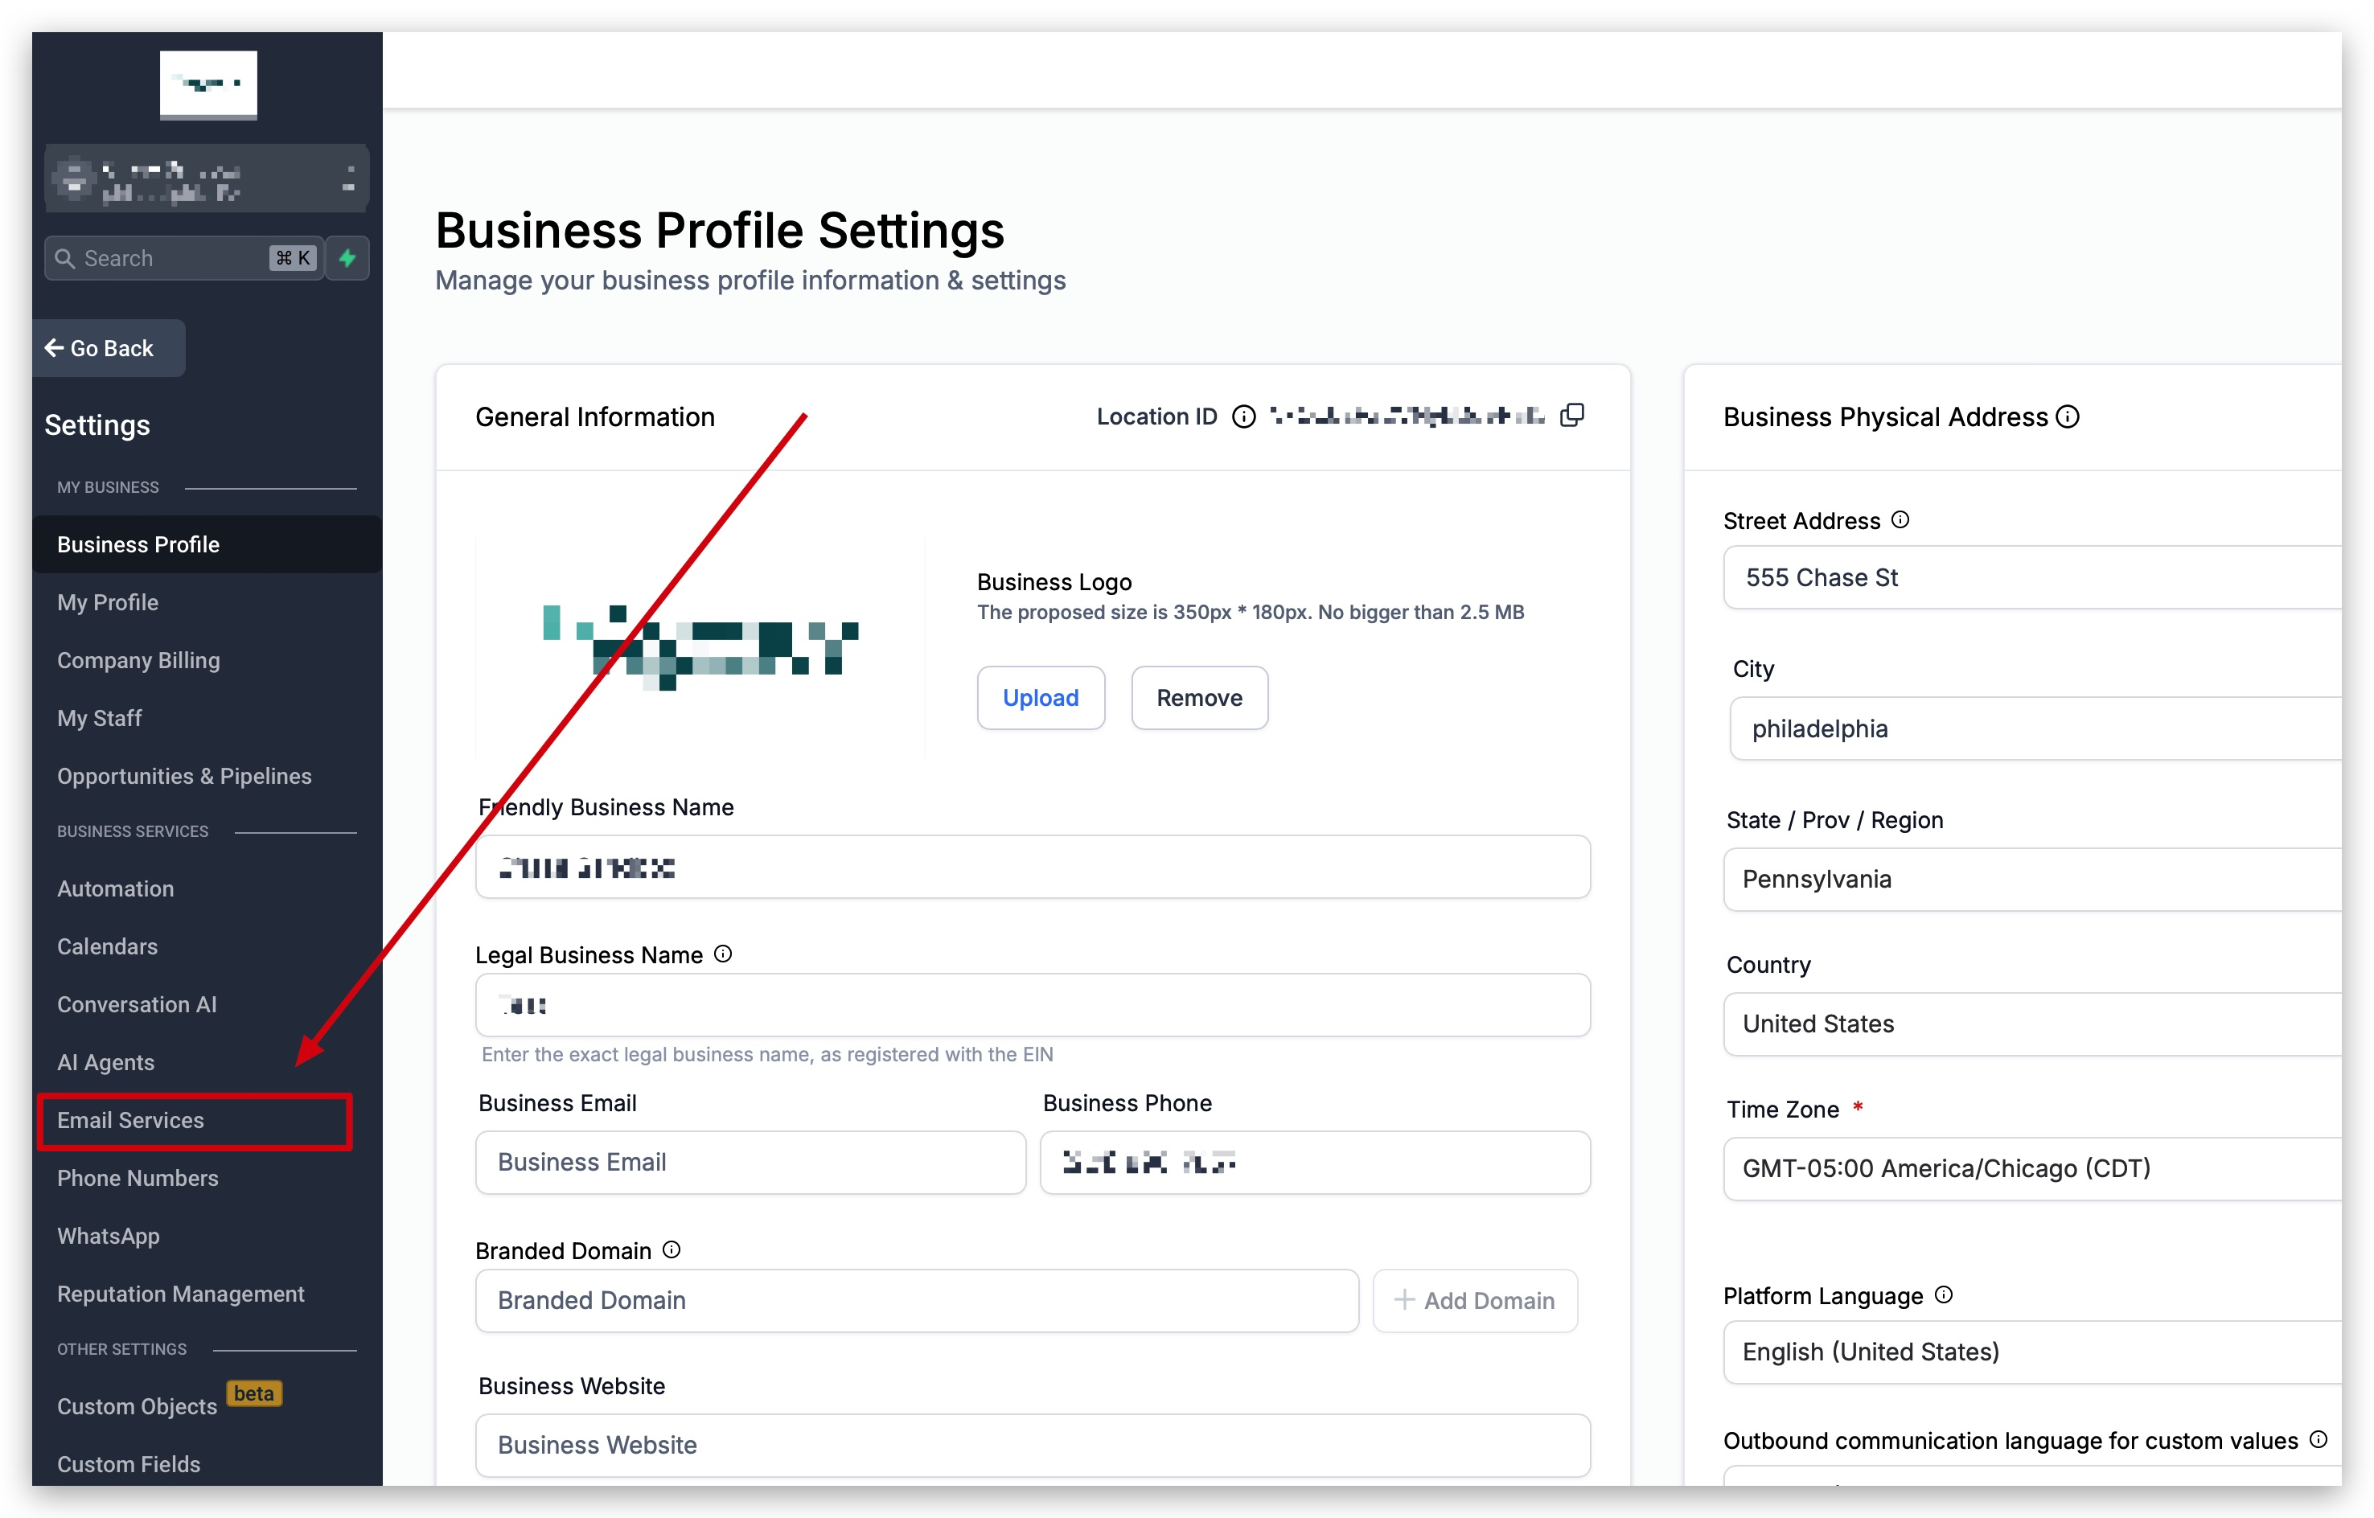Viewport: 2374px width, 1518px height.
Task: Click the Platform Language info icon
Action: point(1945,1294)
